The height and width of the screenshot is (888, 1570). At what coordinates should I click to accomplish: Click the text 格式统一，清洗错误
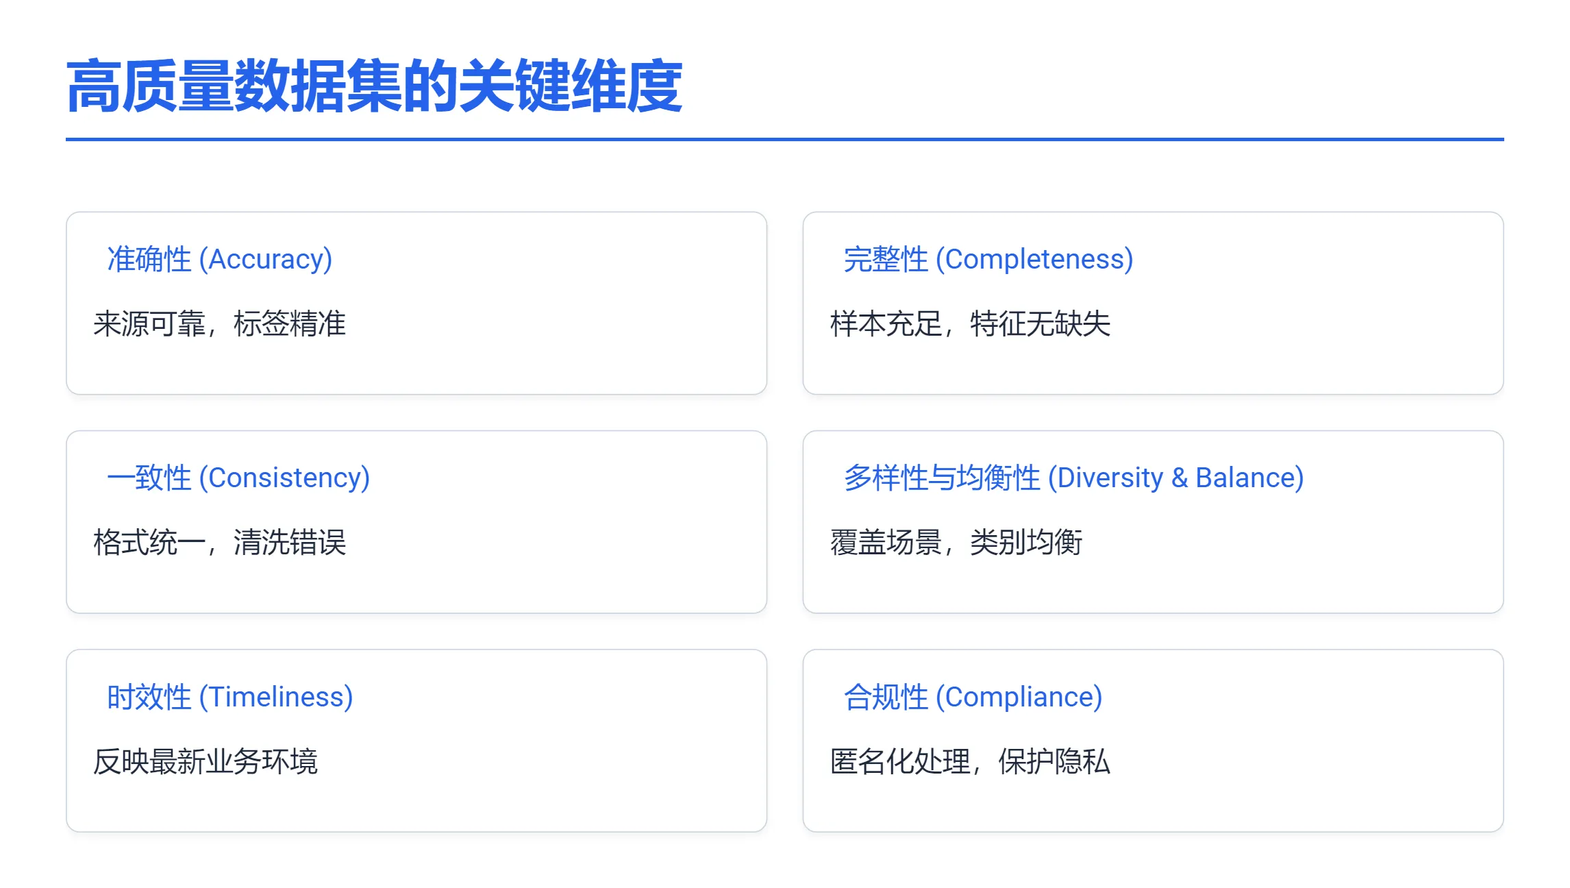click(220, 542)
